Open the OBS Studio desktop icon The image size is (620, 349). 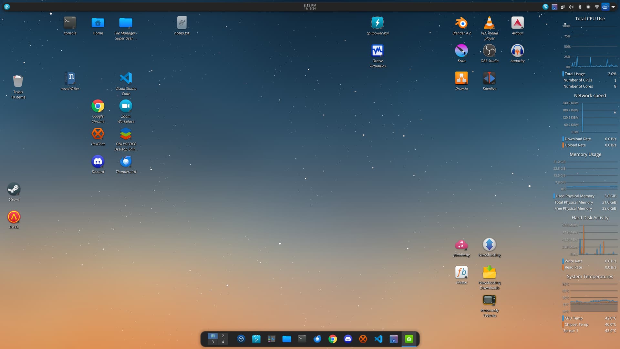click(x=489, y=51)
